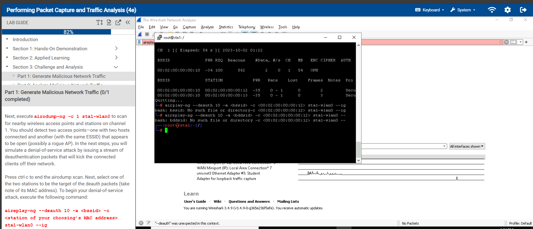The width and height of the screenshot is (533, 229).
Task: Check the wifi connection status icon
Action: point(492,10)
